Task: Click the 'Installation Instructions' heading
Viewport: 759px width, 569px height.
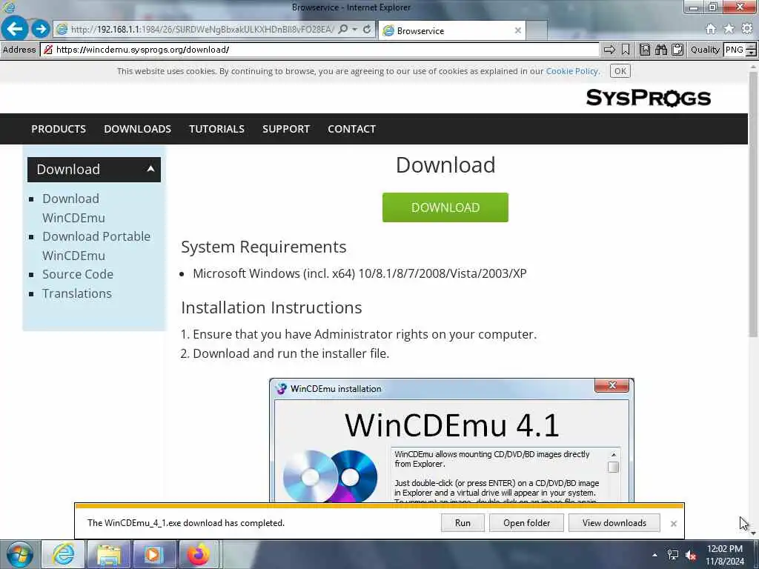Action: point(271,307)
